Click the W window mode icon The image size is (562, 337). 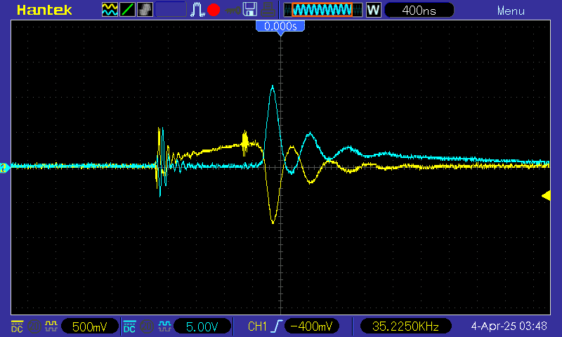[x=373, y=10]
